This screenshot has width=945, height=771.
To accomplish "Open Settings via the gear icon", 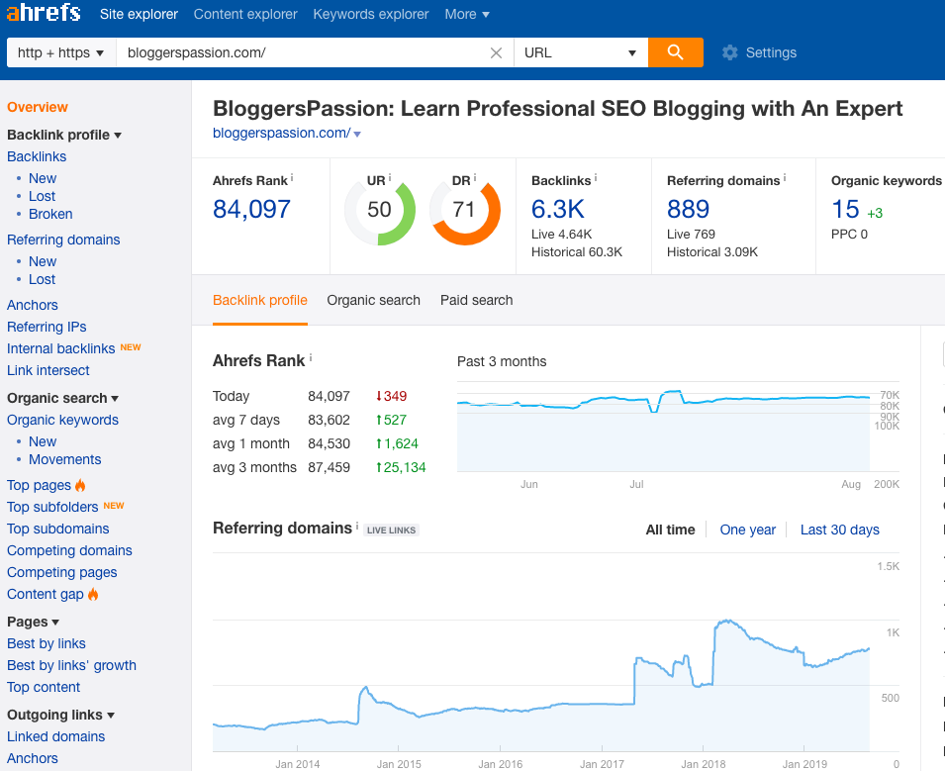I will [730, 53].
